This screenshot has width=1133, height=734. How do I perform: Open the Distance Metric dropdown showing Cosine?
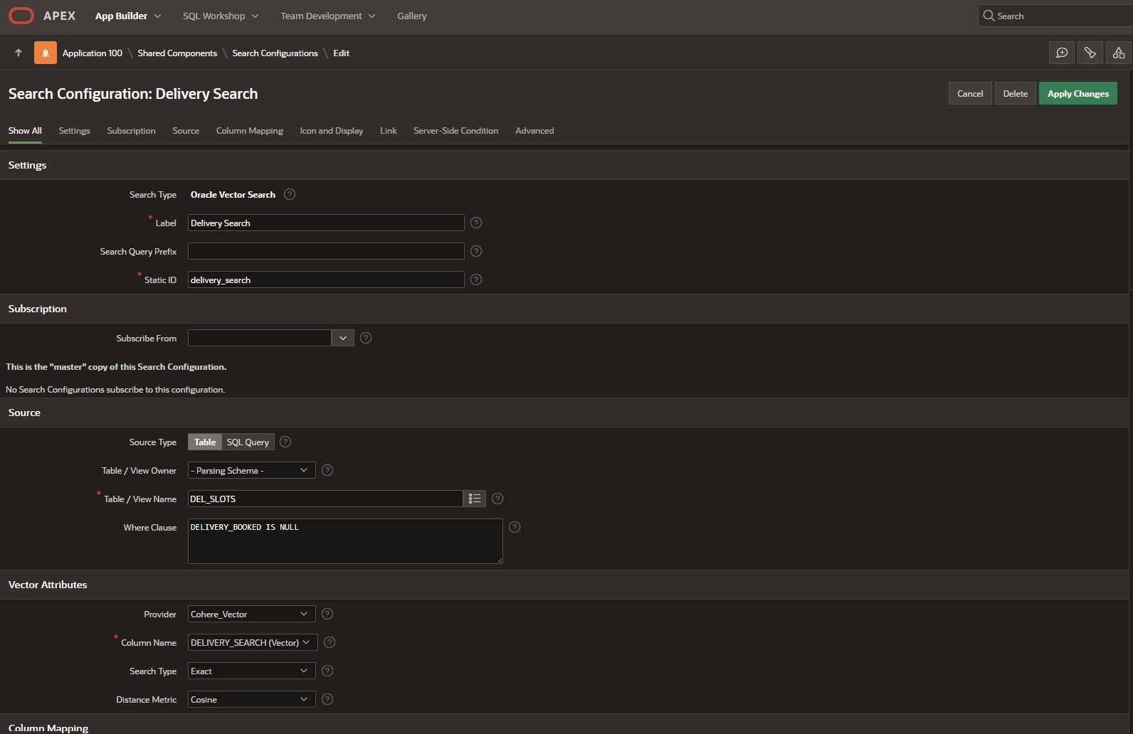(252, 699)
